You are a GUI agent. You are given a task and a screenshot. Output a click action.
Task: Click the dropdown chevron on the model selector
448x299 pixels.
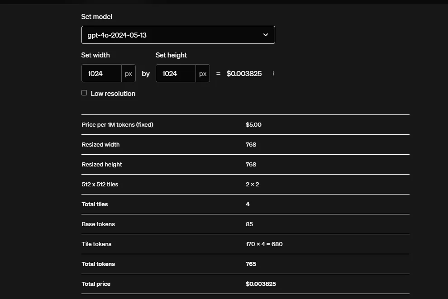[x=266, y=34]
